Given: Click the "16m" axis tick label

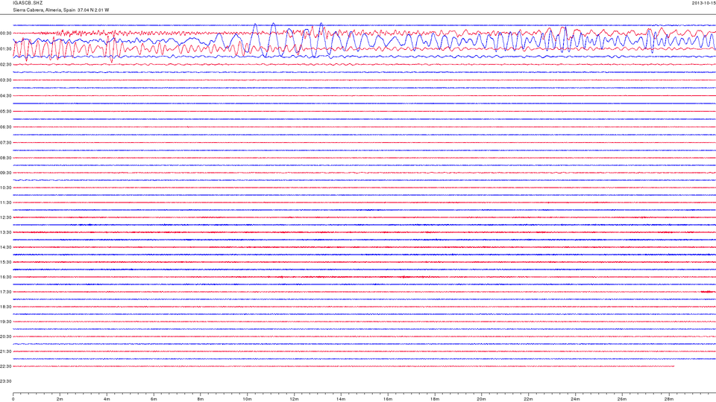Looking at the screenshot, I should point(388,399).
